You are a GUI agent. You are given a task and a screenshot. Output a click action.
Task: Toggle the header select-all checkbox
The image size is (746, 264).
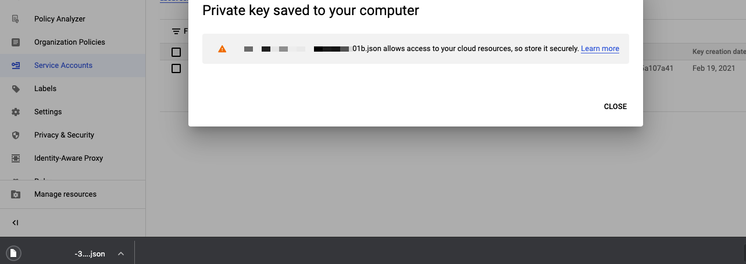[176, 52]
